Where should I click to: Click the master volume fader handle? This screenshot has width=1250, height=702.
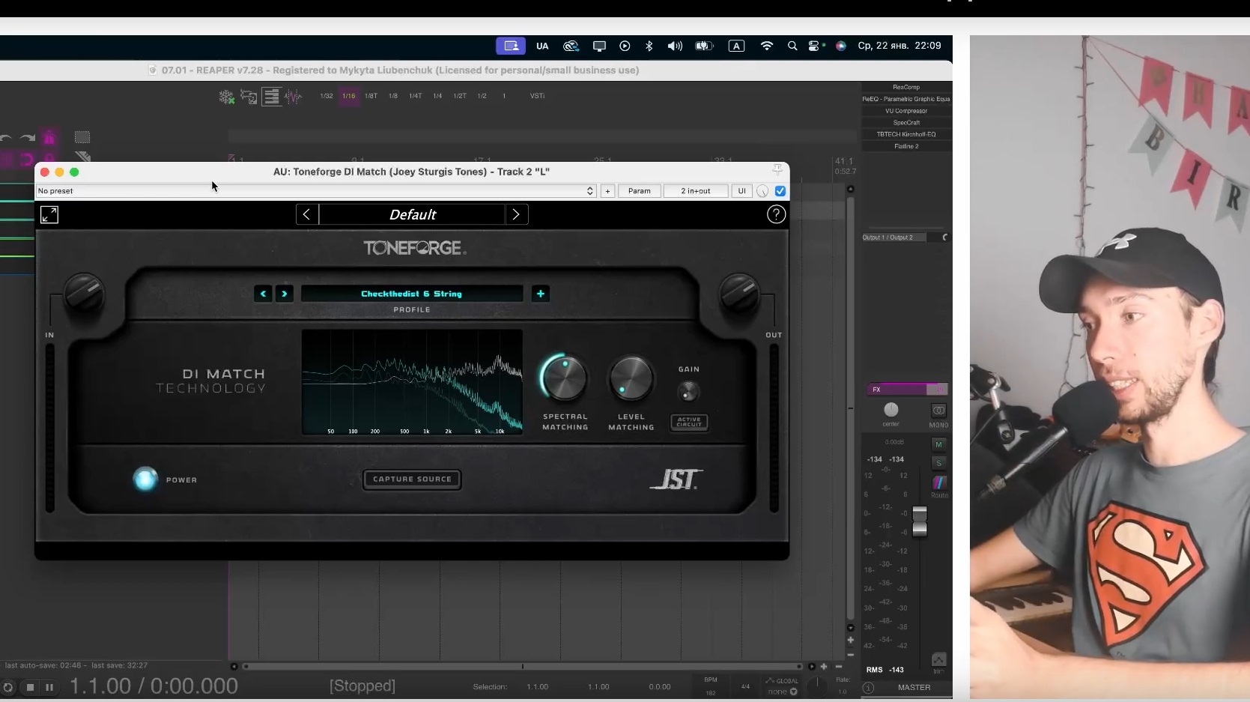(920, 521)
